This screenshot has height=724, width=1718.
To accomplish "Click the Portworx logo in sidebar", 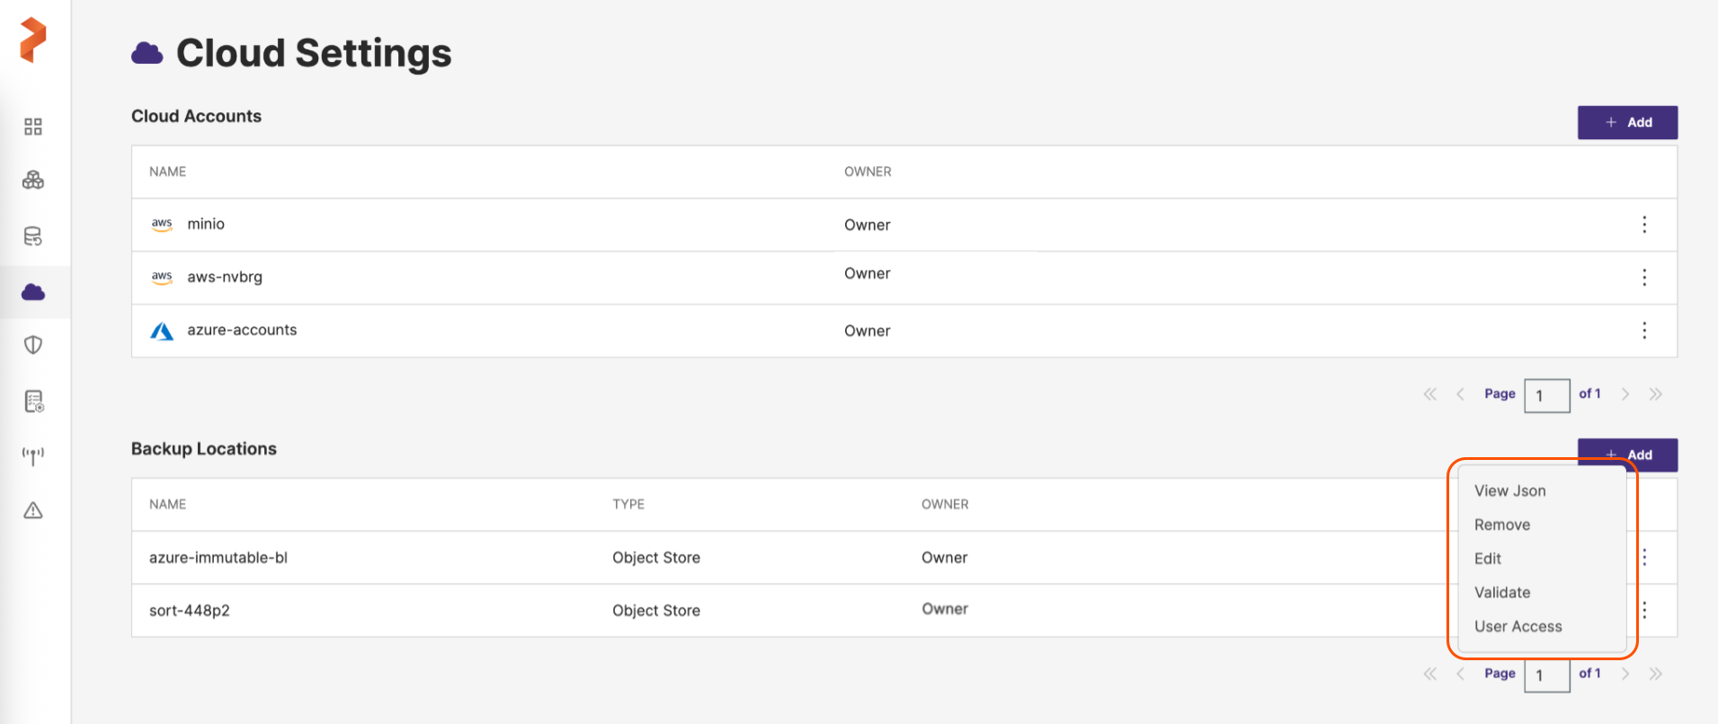I will (33, 40).
